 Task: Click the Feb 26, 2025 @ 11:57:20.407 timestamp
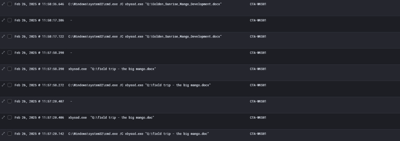pos(39,101)
